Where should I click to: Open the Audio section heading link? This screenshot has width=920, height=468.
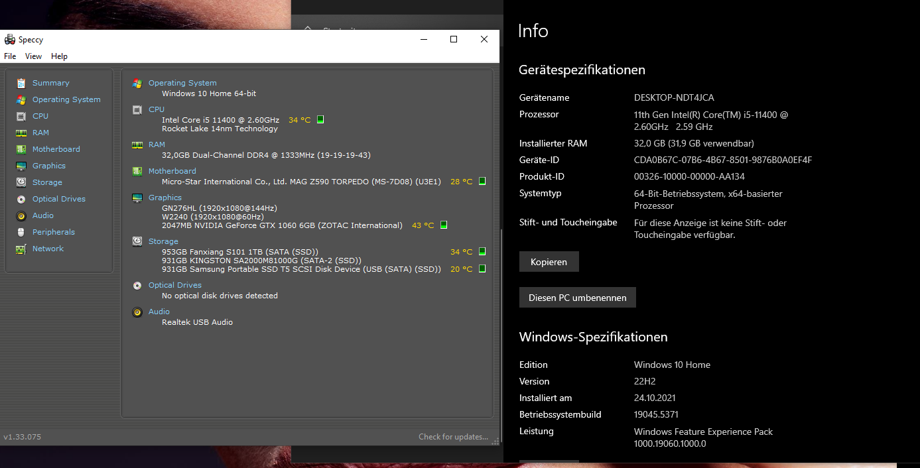pos(159,312)
